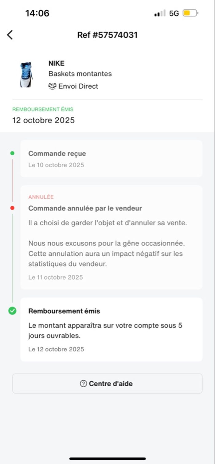Open the Commande annulée par le vendeur card

point(111,237)
